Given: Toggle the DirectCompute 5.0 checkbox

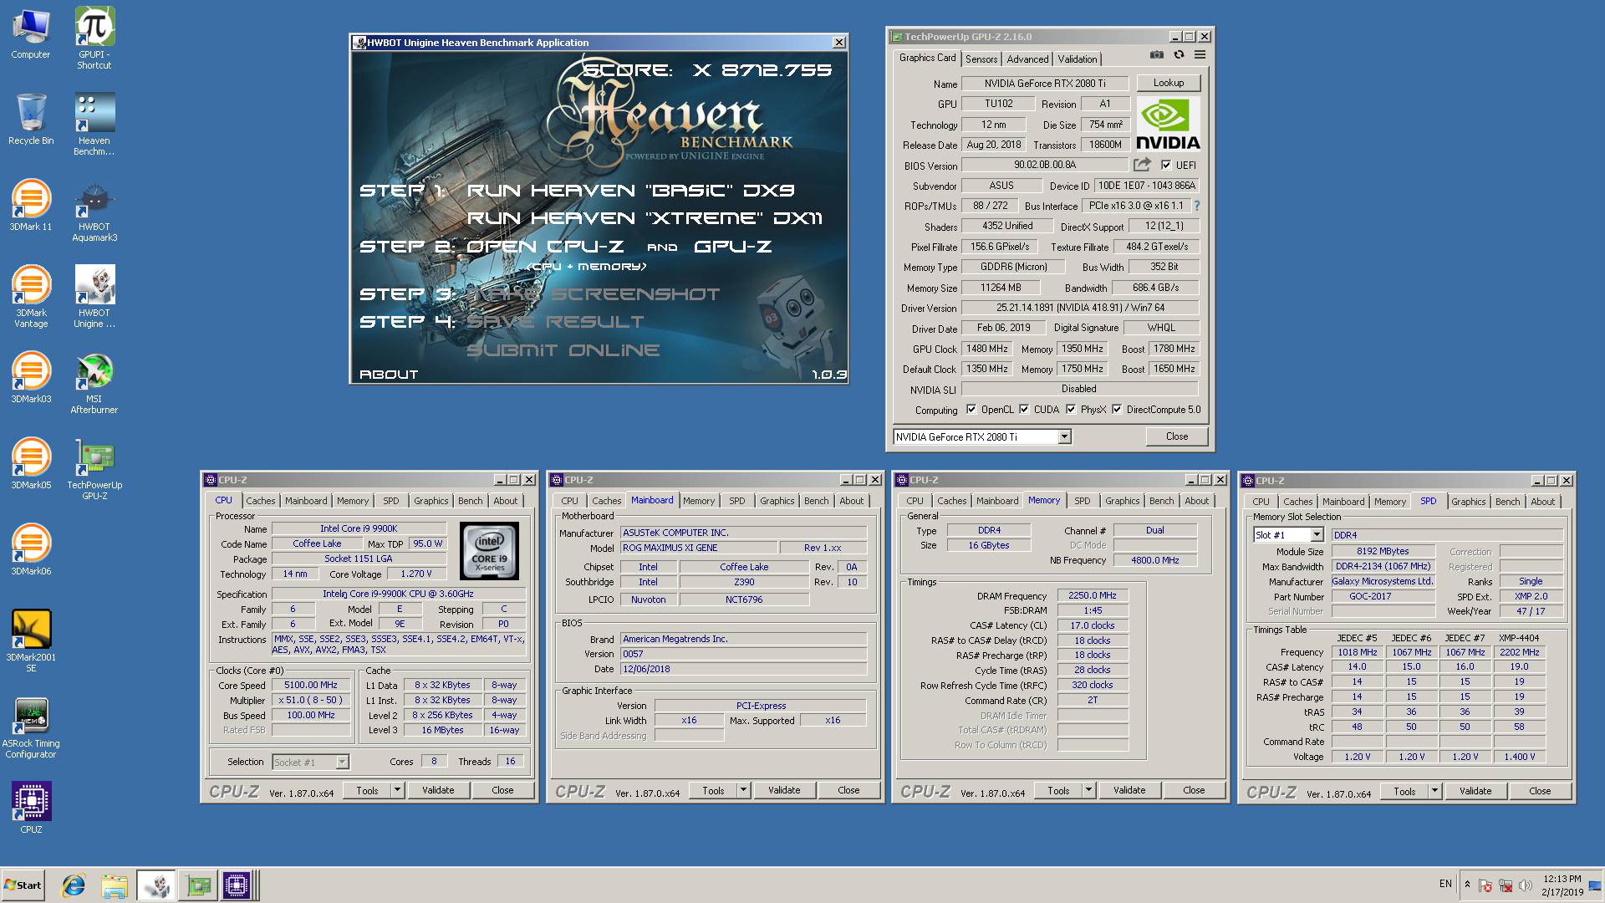Looking at the screenshot, I should (x=1117, y=410).
